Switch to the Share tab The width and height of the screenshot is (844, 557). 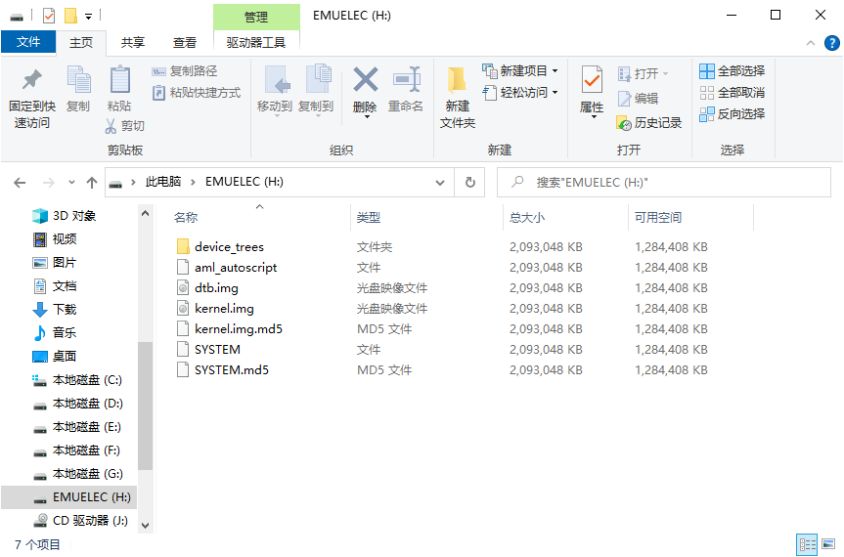tap(133, 42)
